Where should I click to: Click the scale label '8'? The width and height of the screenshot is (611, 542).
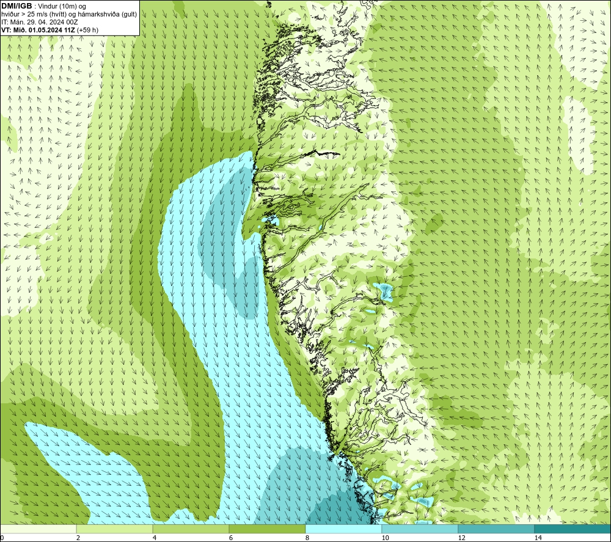click(x=307, y=538)
